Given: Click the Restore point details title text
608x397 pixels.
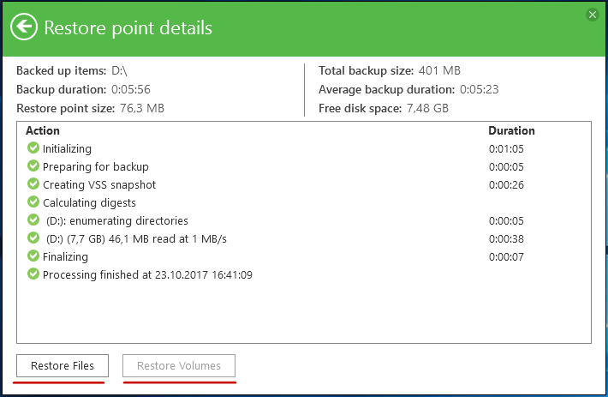Looking at the screenshot, I should tap(128, 28).
